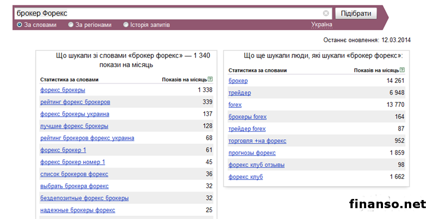This screenshot has width=434, height=219.
Task: Click the "forex" related query link
Action: pyautogui.click(x=235, y=105)
